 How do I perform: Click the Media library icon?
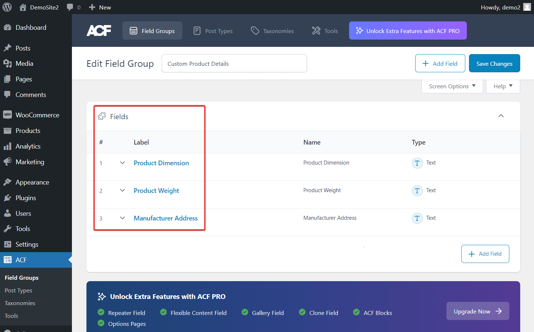click(x=7, y=64)
